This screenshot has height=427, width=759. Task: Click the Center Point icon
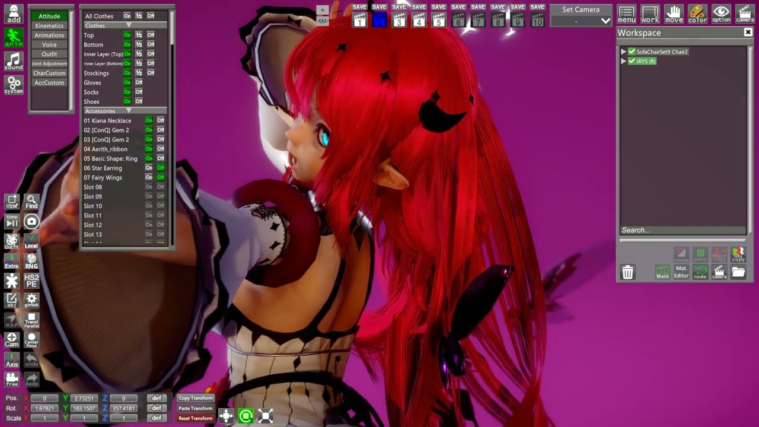coord(31,340)
